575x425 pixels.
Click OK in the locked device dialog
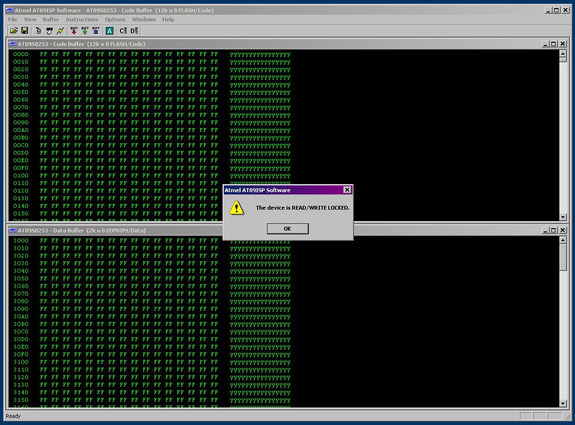click(287, 229)
